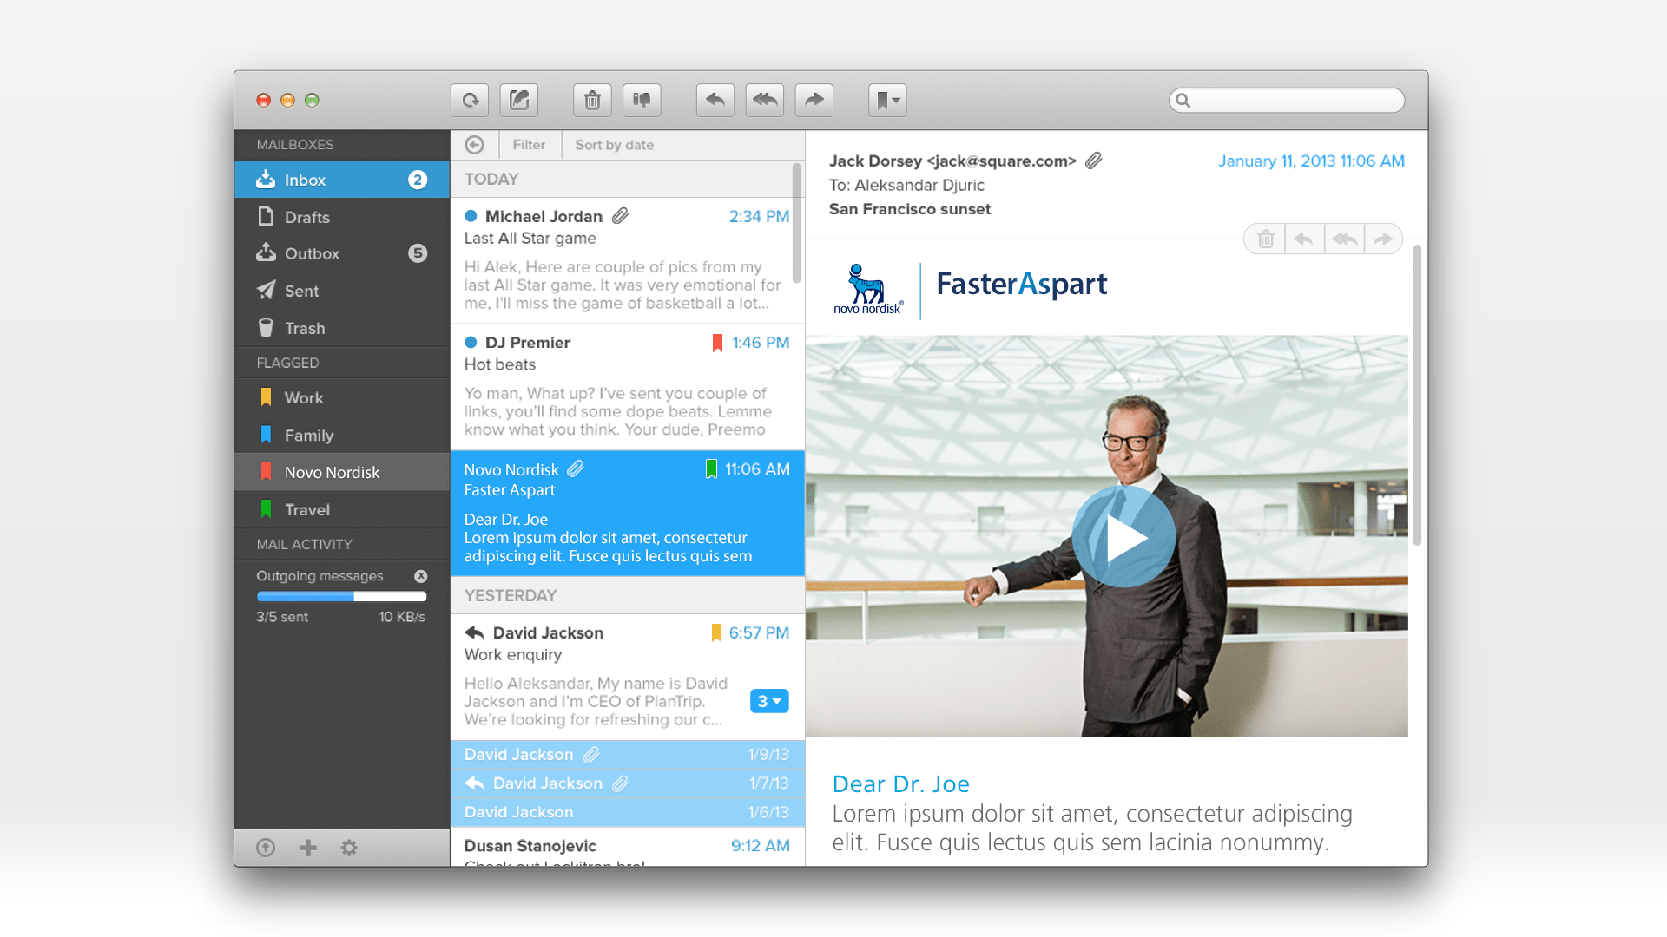
Task: Add a mailbox with the plus icon
Action: [x=308, y=848]
